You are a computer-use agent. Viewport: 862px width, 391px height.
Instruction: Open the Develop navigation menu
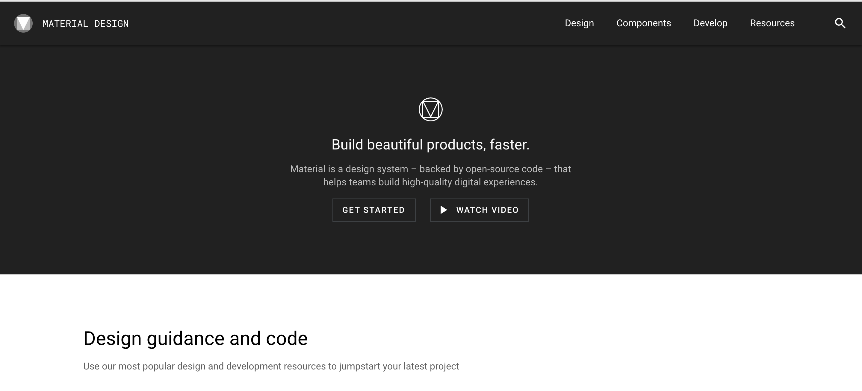pyautogui.click(x=710, y=23)
